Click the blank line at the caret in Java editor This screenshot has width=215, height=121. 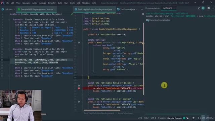[x=113, y=77]
